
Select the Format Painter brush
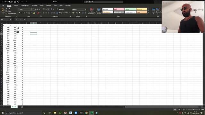tap(11, 13)
